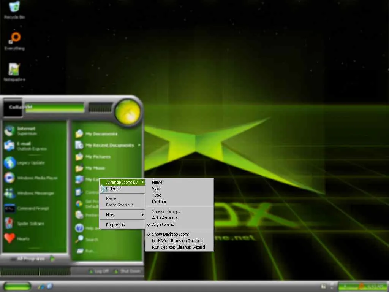The width and height of the screenshot is (389, 292).
Task: Enable Lock Web Items on Desktop
Action: (179, 241)
